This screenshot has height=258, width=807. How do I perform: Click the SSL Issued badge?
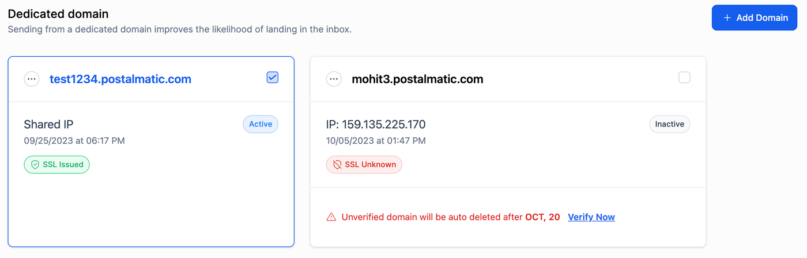57,165
